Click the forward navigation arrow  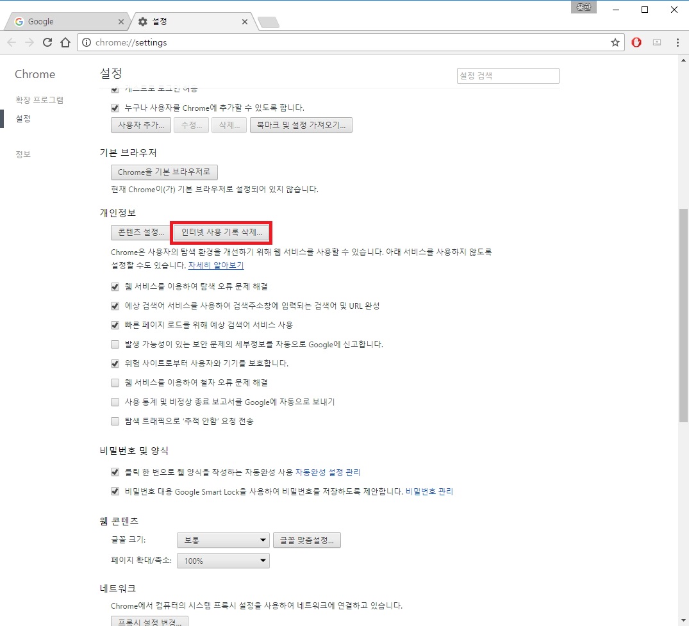click(x=29, y=42)
